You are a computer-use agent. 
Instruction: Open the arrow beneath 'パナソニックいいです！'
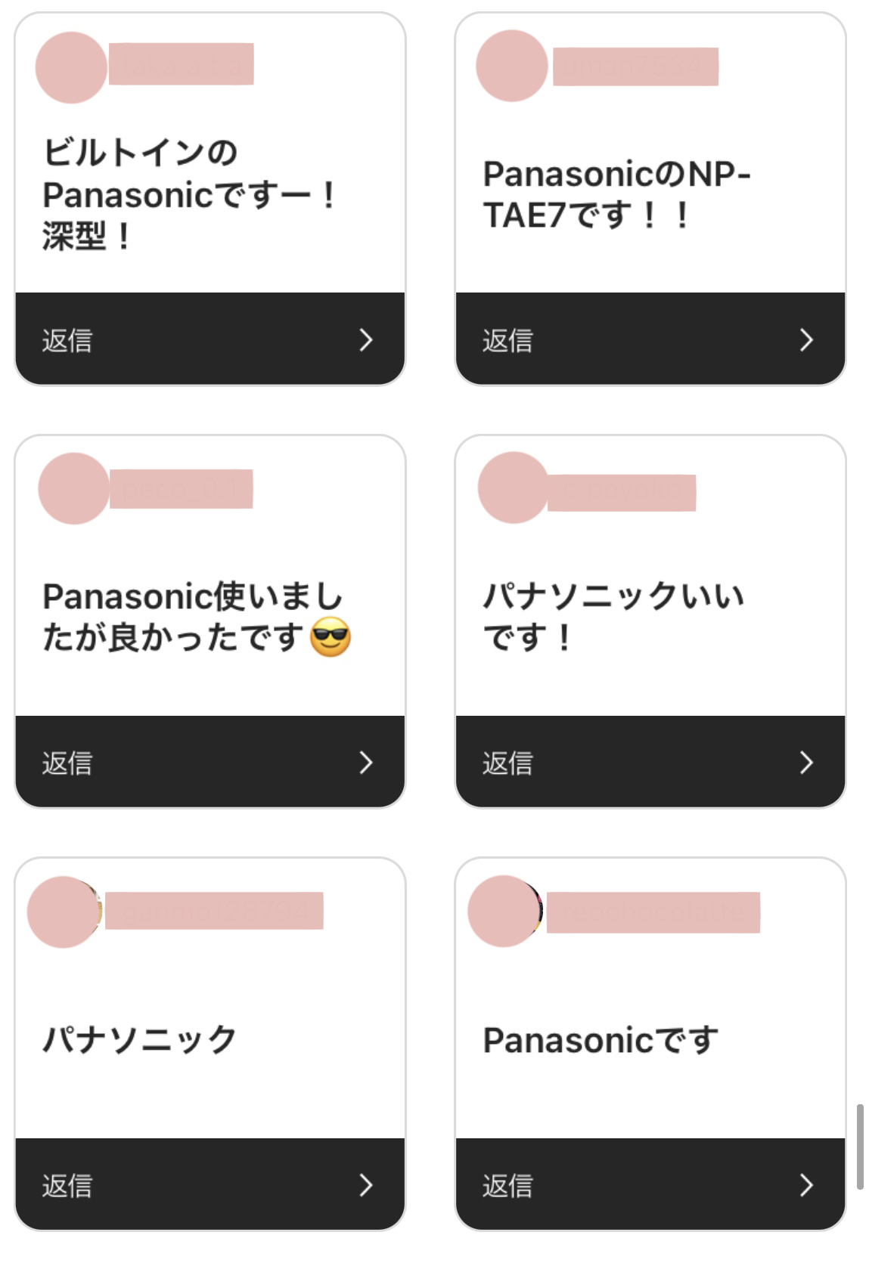[806, 763]
